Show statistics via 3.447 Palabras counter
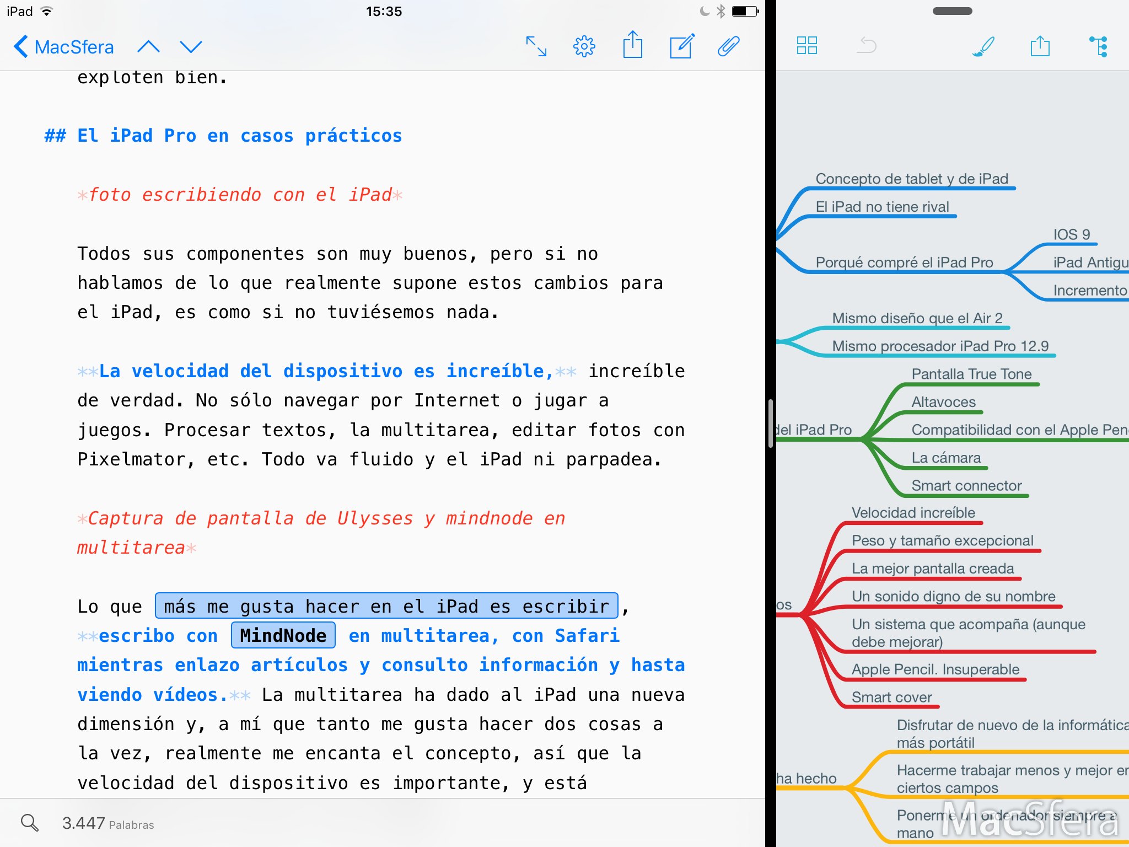Viewport: 1129px width, 847px height. (108, 823)
